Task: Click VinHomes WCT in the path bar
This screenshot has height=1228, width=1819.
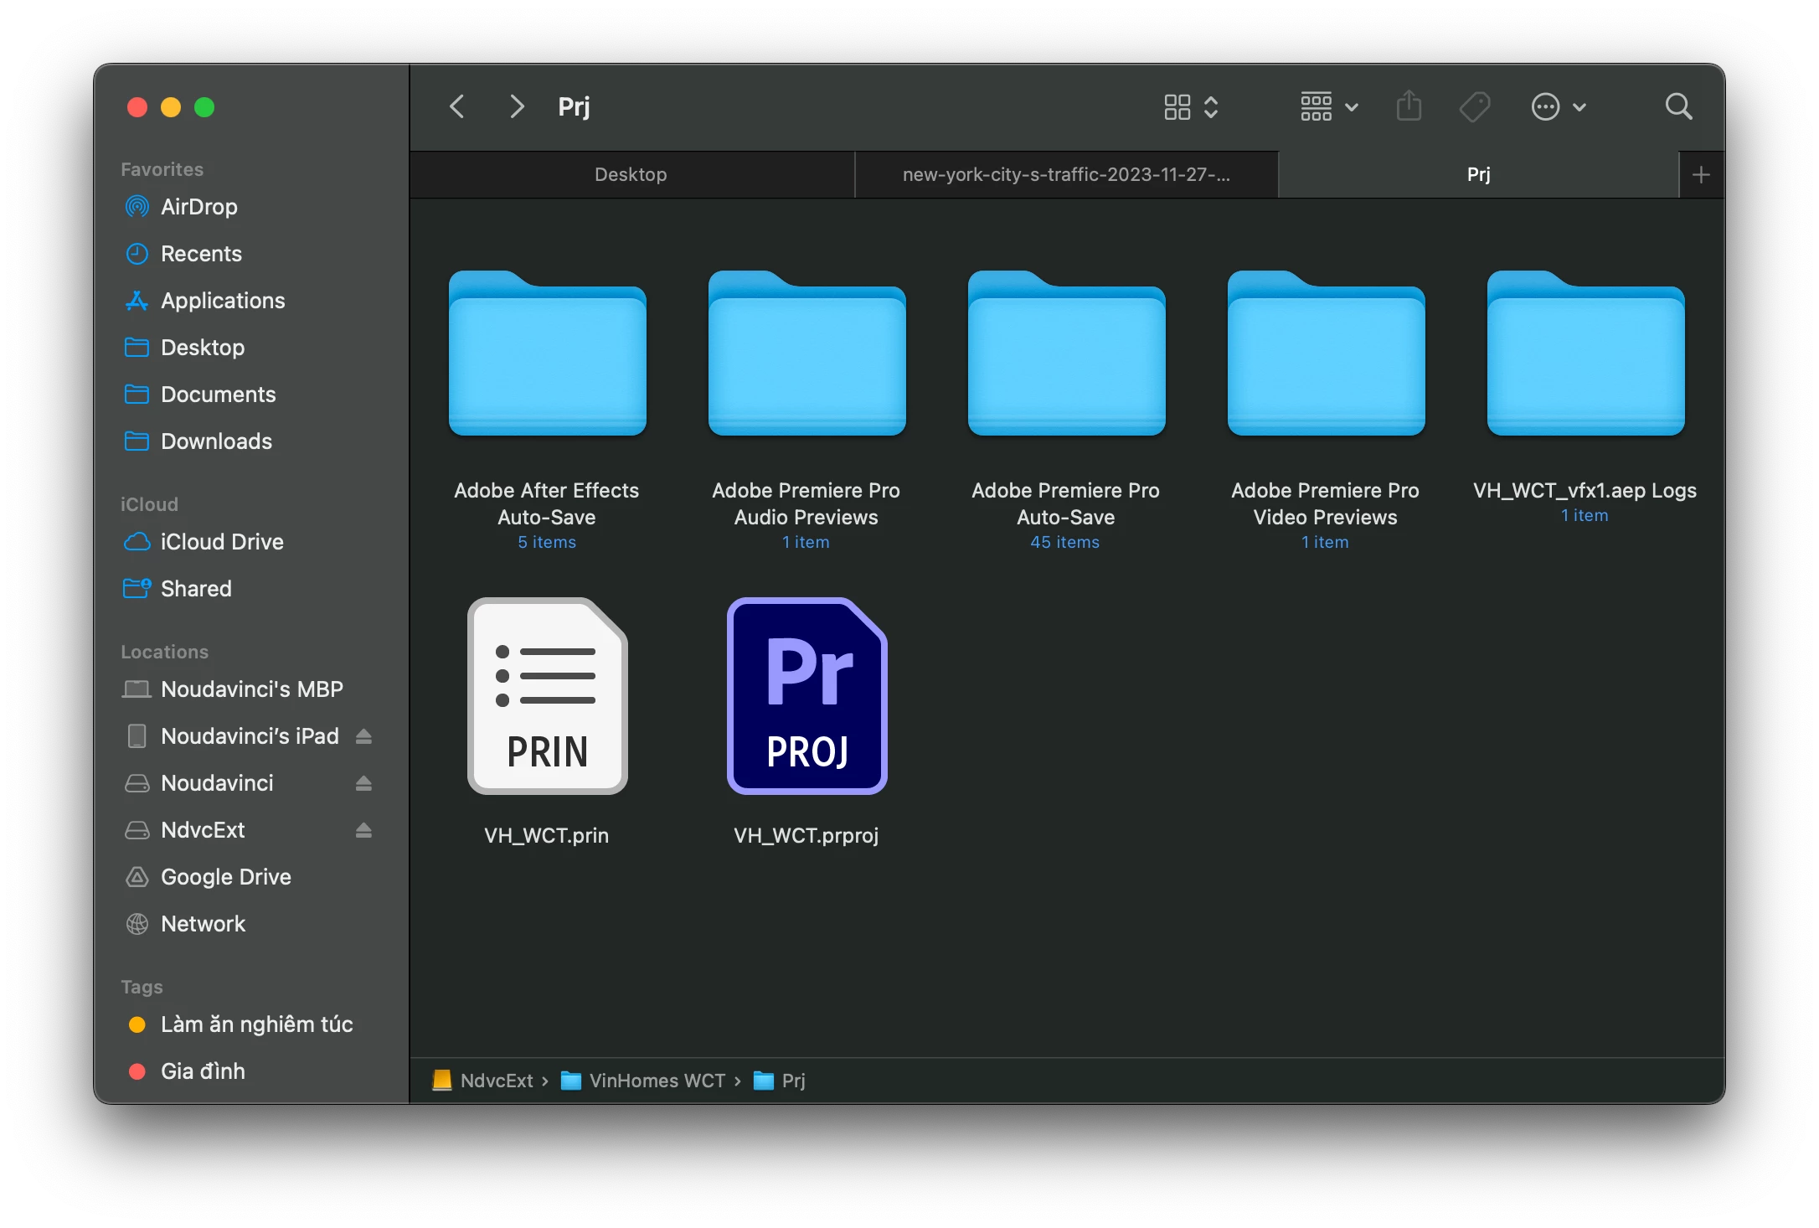Action: pos(656,1081)
